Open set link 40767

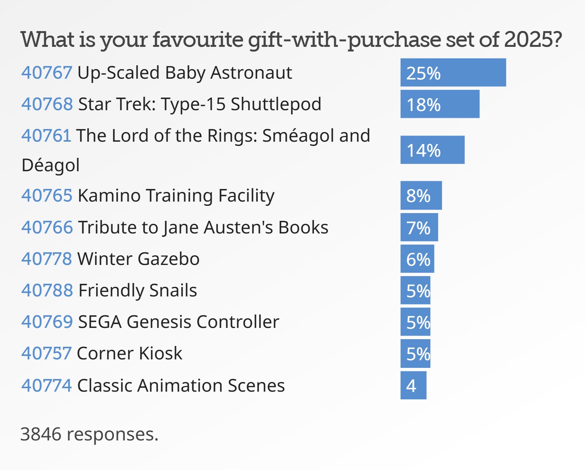(x=46, y=73)
